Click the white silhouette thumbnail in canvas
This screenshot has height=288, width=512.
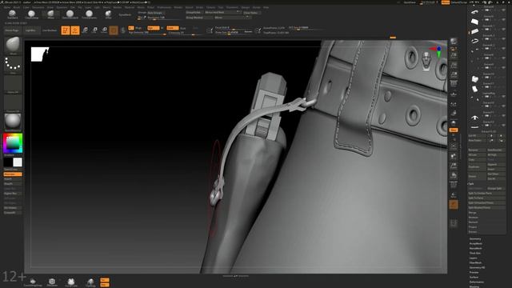coord(40,54)
